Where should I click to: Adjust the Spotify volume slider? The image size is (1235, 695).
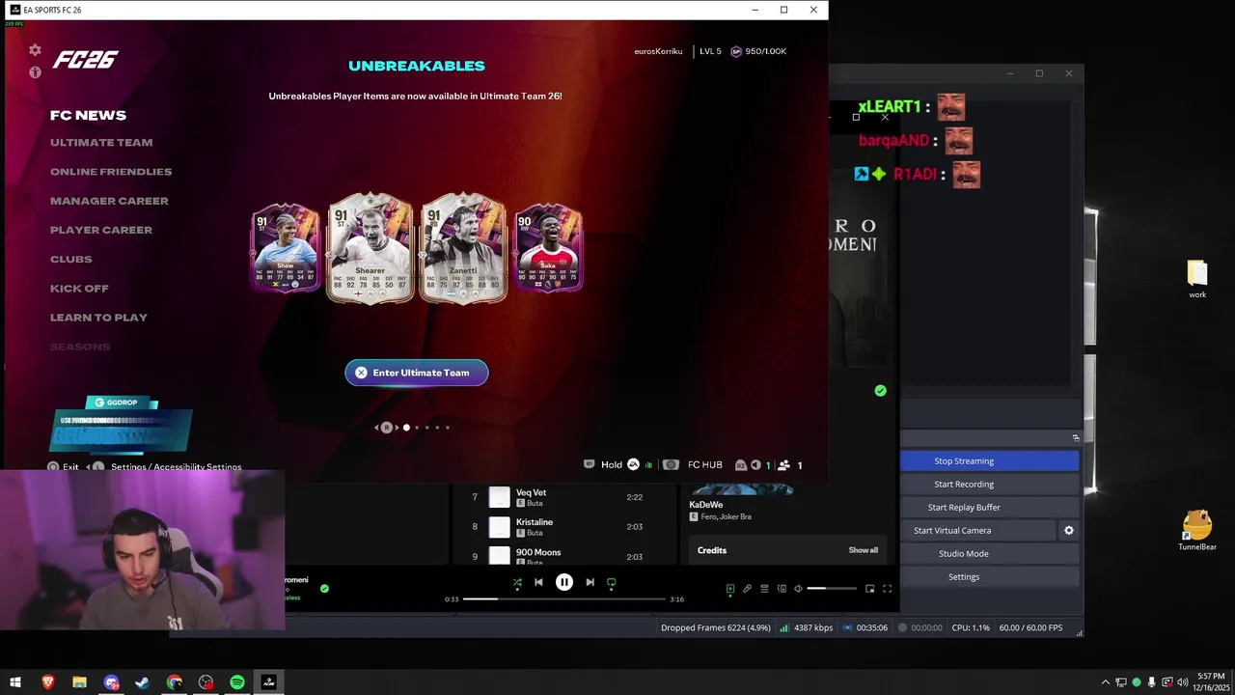pyautogui.click(x=832, y=589)
